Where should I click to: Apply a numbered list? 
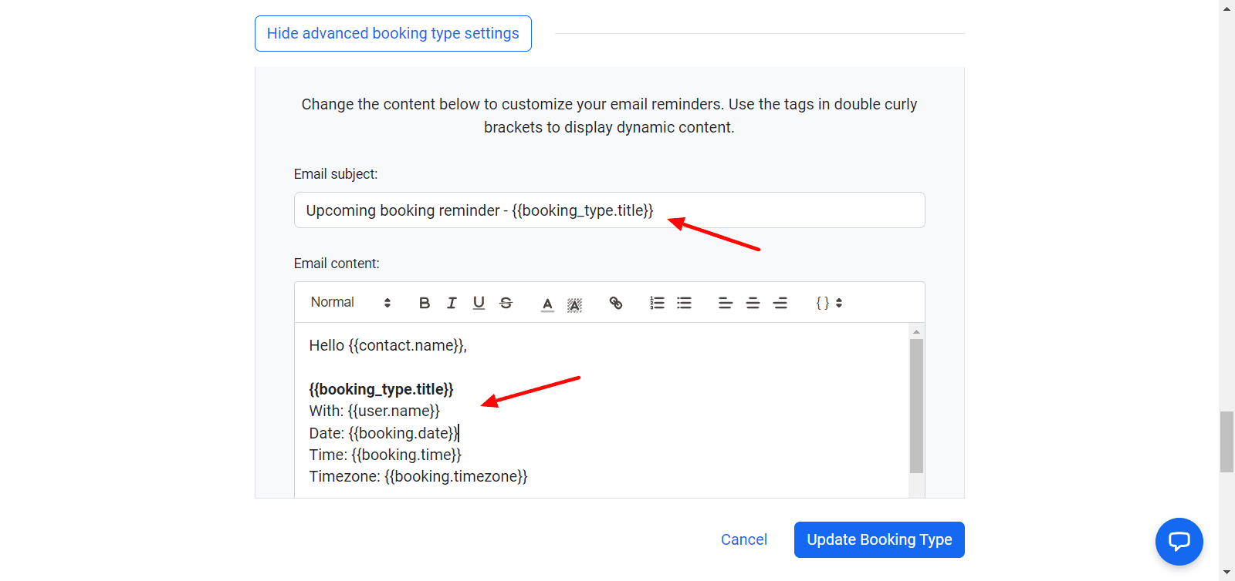657,303
